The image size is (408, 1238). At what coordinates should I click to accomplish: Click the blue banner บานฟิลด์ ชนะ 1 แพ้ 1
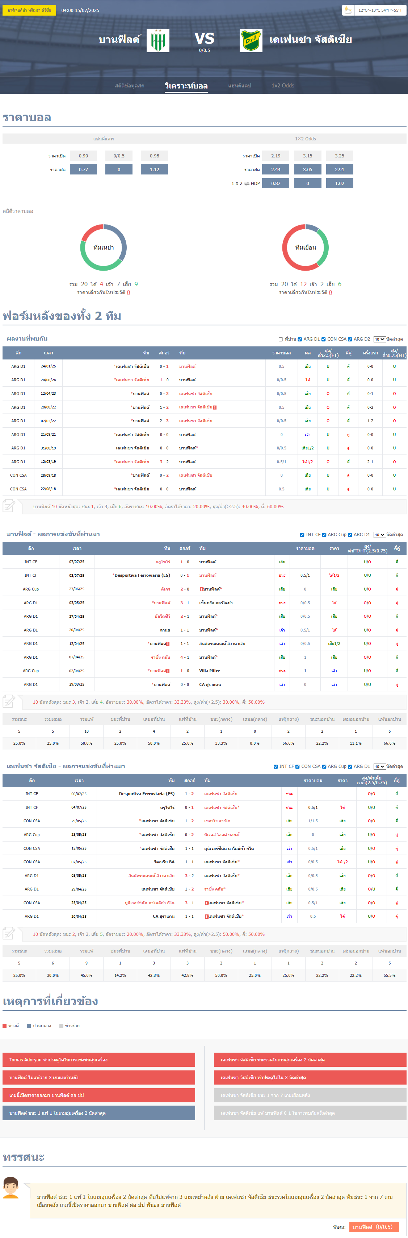(x=99, y=1113)
